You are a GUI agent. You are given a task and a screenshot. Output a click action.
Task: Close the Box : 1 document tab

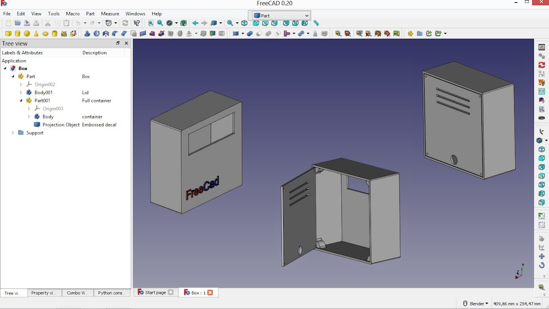point(209,292)
